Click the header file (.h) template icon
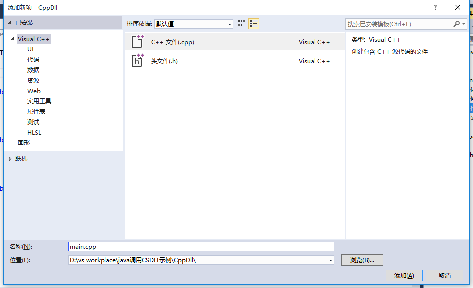 (137, 60)
